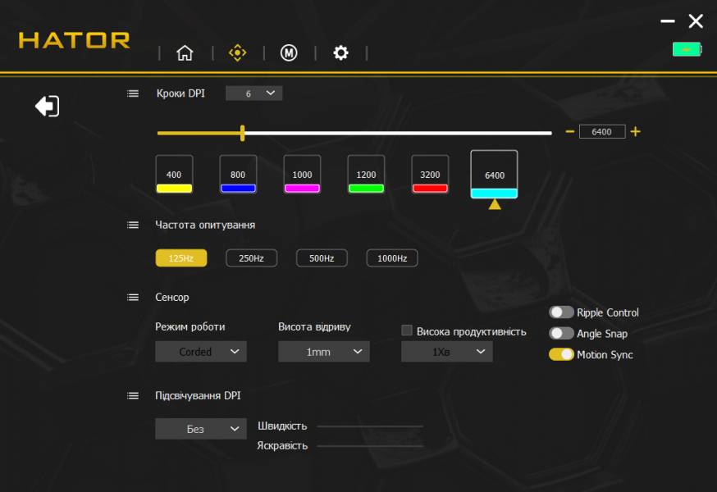Disable Motion Sync switch
Image resolution: width=717 pixels, height=492 pixels.
[561, 354]
